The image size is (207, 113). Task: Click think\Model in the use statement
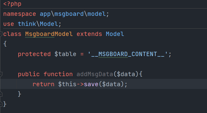click(x=38, y=24)
